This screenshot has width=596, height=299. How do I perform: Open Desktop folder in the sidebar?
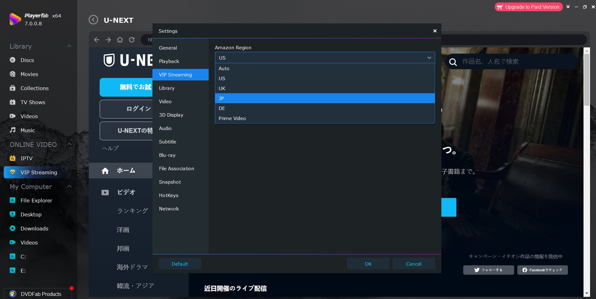click(31, 215)
